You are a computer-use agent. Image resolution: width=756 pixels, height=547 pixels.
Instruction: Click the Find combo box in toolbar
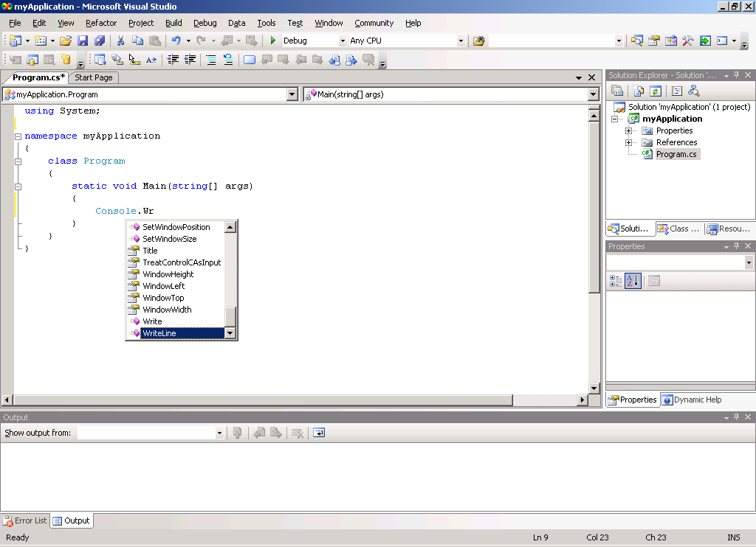point(556,41)
